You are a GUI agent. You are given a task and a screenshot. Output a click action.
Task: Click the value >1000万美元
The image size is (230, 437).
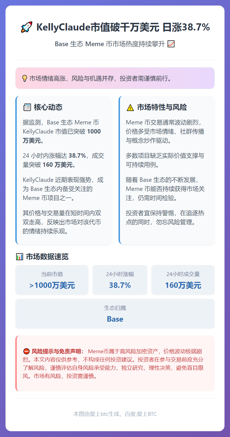pyautogui.click(x=52, y=285)
